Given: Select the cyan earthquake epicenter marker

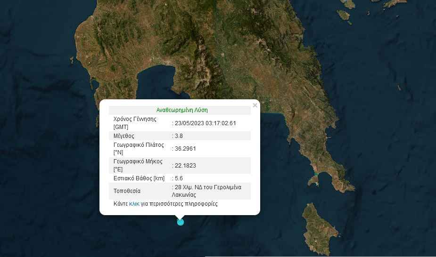Looking at the screenshot, I should (180, 222).
